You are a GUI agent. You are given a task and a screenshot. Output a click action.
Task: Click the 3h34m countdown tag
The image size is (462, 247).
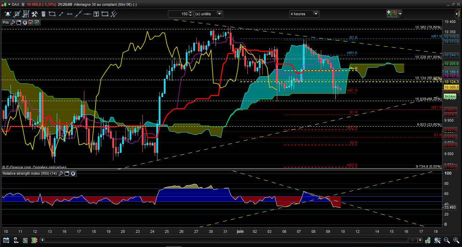click(x=450, y=97)
